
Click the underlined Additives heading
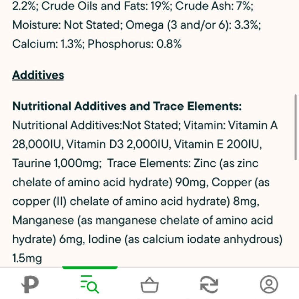(x=38, y=75)
